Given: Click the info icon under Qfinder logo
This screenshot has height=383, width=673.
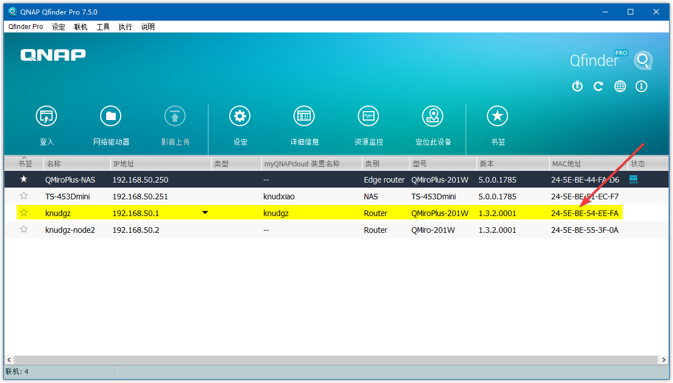Looking at the screenshot, I should coord(642,86).
